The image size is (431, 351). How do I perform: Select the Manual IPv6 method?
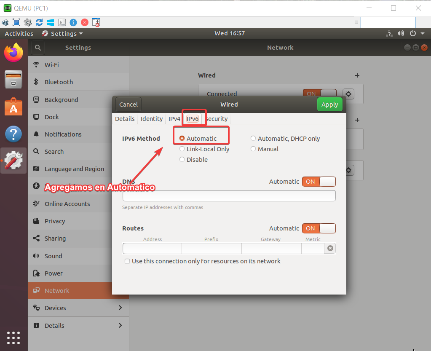(253, 149)
